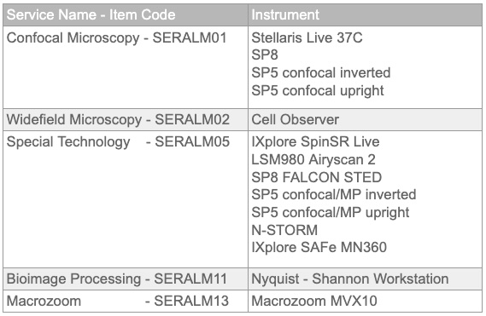Select the N-STORM instrument

pos(284,230)
